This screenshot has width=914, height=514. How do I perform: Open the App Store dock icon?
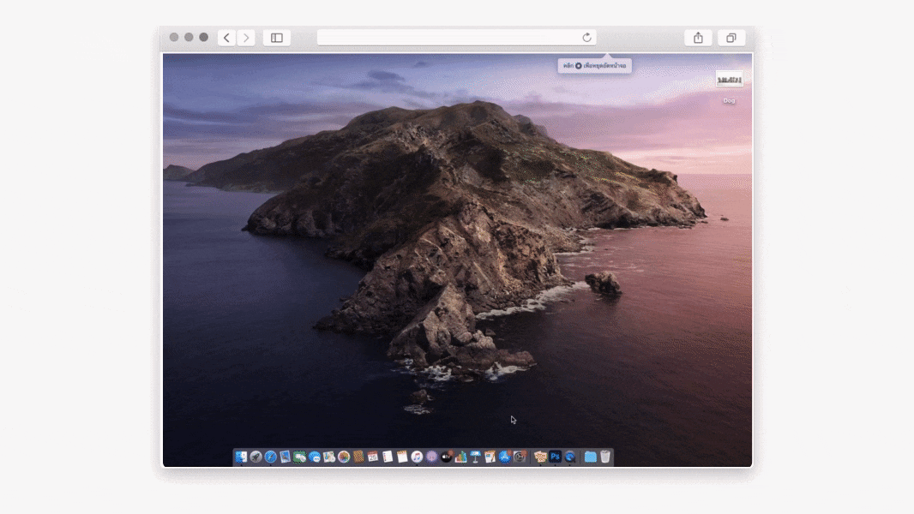point(505,457)
